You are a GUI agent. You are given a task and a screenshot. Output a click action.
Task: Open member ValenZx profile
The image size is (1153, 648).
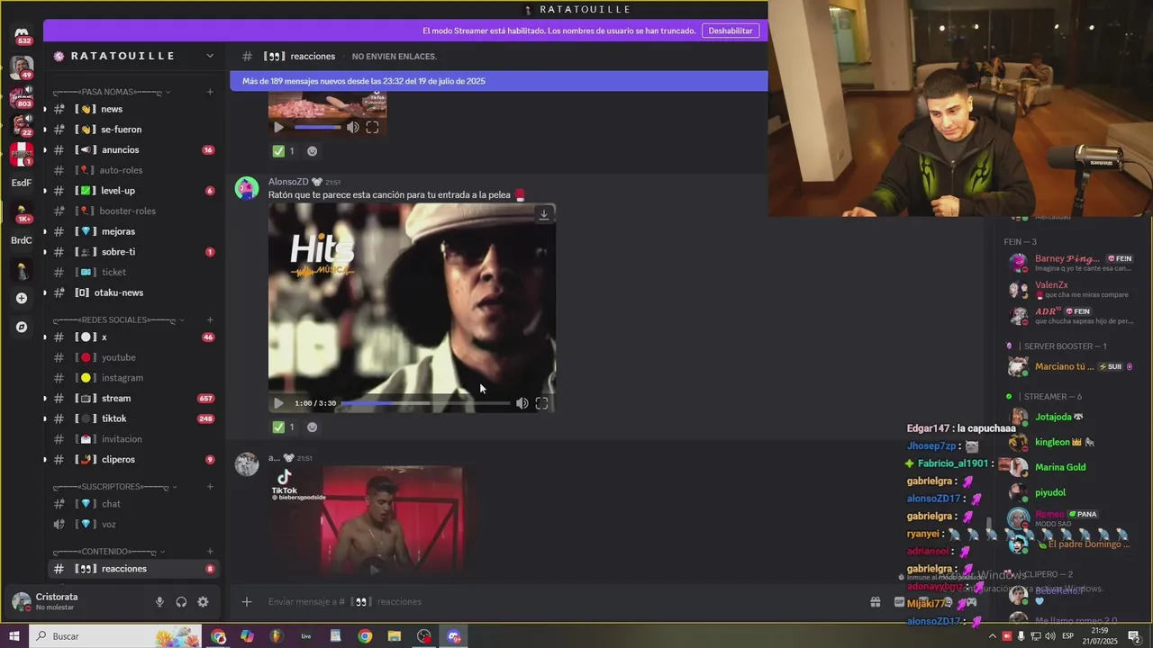point(1068,288)
